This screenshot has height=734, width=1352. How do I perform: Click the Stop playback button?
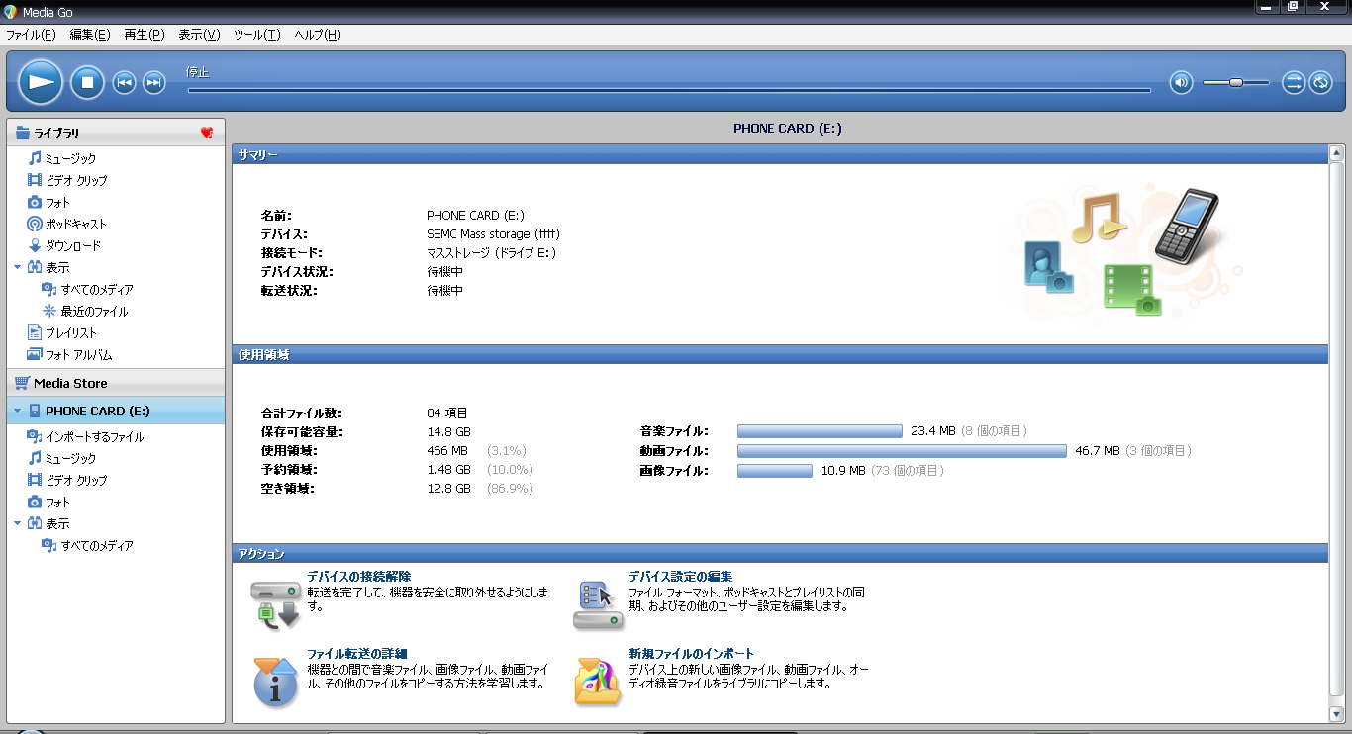click(87, 82)
